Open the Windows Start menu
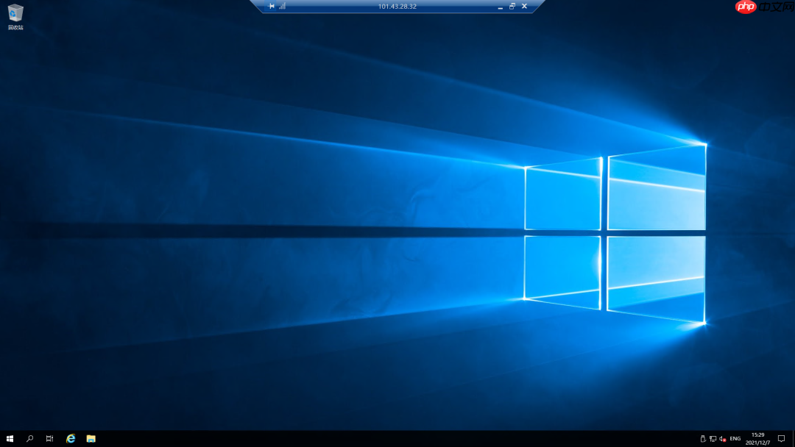Screen dimensions: 795x447 [10, 438]
